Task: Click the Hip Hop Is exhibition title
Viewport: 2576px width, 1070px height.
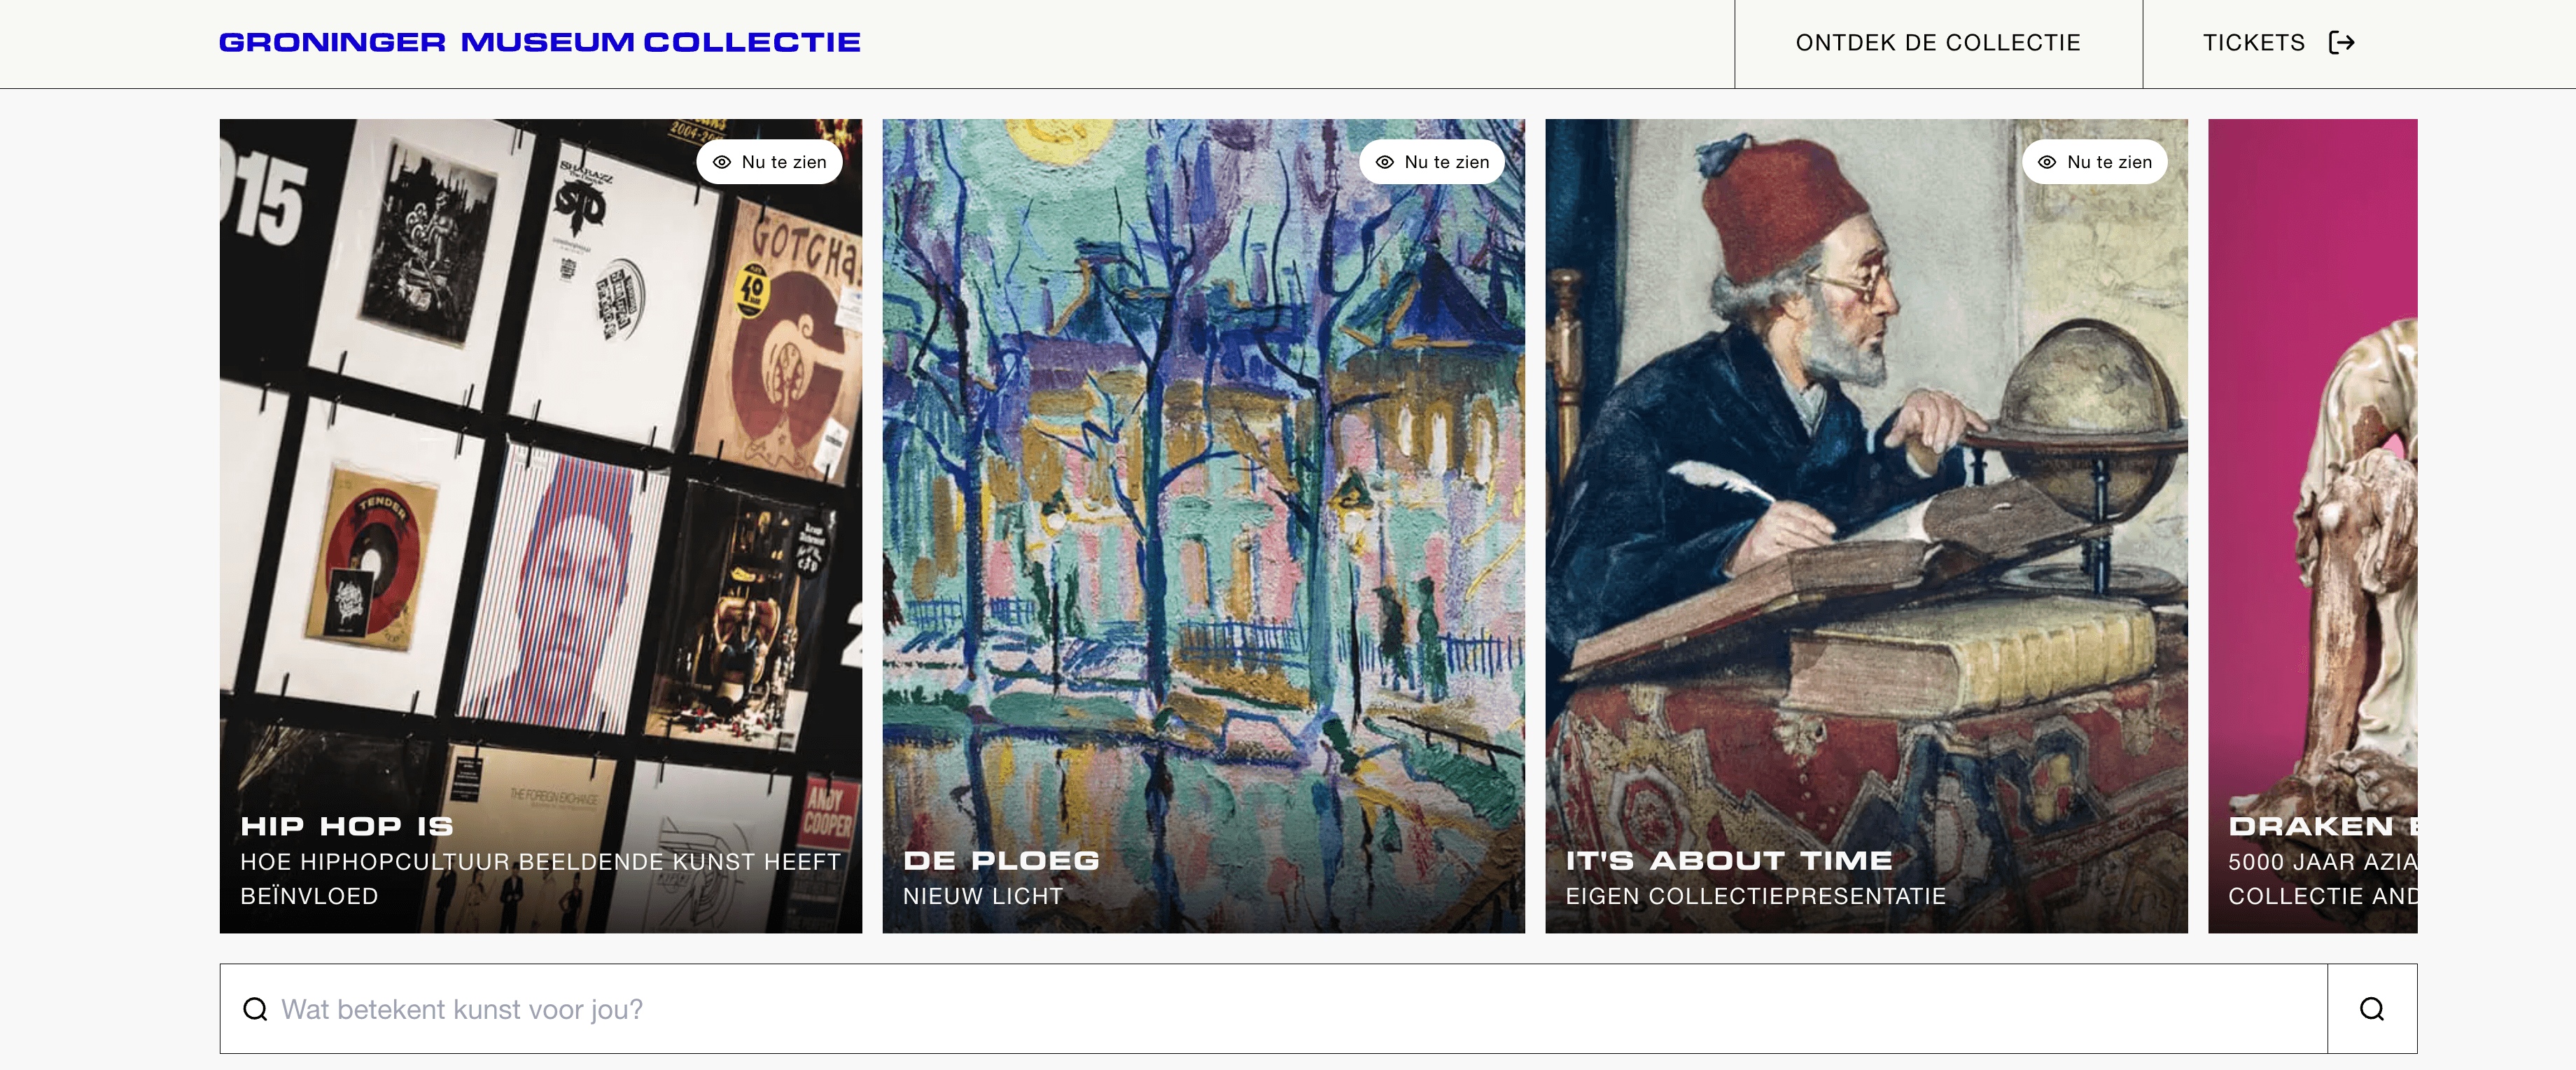Action: click(x=347, y=826)
